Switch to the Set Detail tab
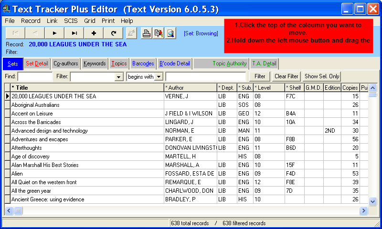Viewport: 382px width, 229px height. tap(37, 63)
